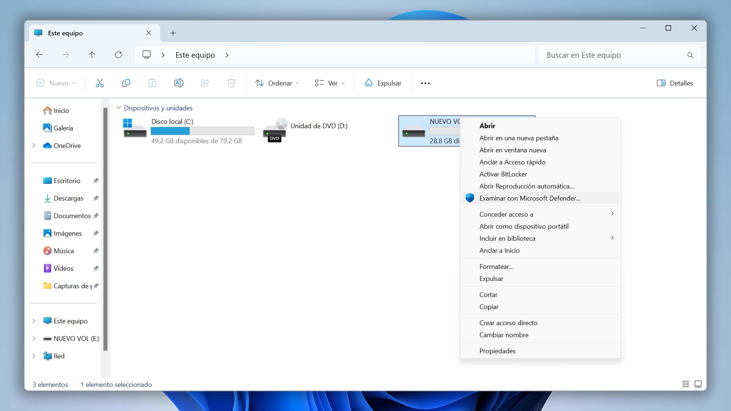Open the Nuevo dropdown
This screenshot has height=411, width=731.
[56, 83]
